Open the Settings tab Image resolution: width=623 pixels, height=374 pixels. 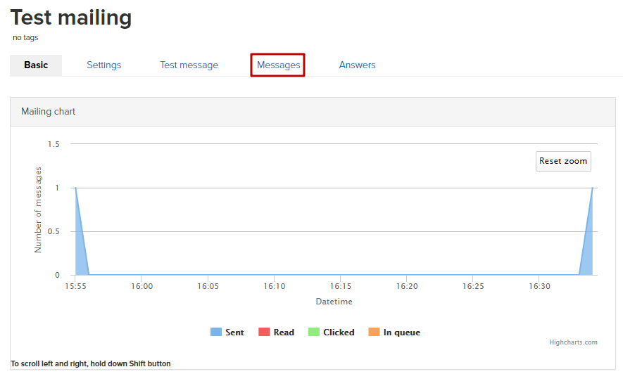click(104, 65)
